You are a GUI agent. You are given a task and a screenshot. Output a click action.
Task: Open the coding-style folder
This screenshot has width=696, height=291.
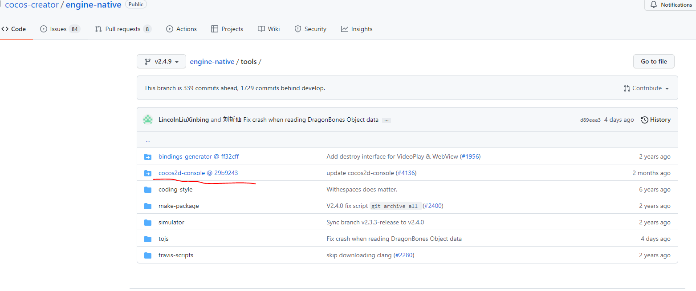(175, 189)
